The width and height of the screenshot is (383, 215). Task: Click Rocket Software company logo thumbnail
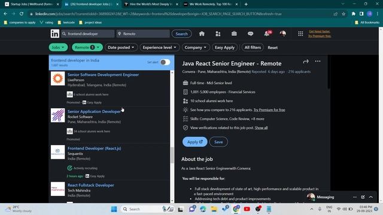pyautogui.click(x=57, y=115)
